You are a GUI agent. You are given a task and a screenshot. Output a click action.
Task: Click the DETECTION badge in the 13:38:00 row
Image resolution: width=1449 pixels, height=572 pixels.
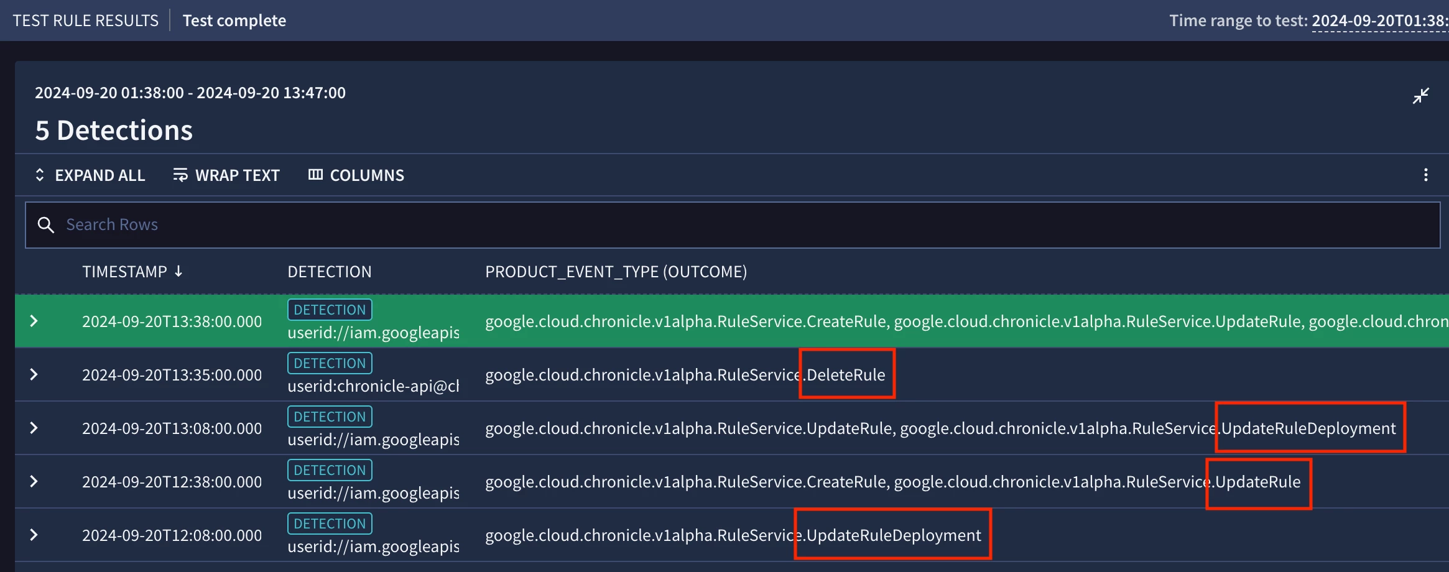tap(330, 310)
